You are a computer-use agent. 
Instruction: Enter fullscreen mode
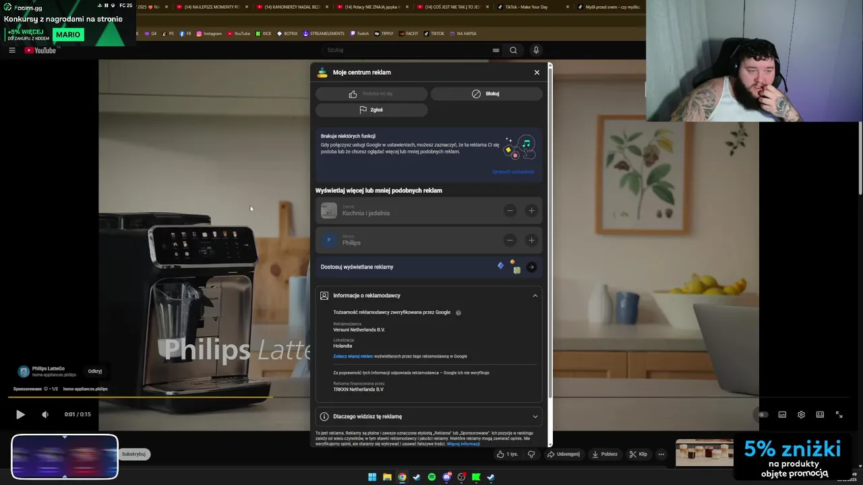(839, 415)
